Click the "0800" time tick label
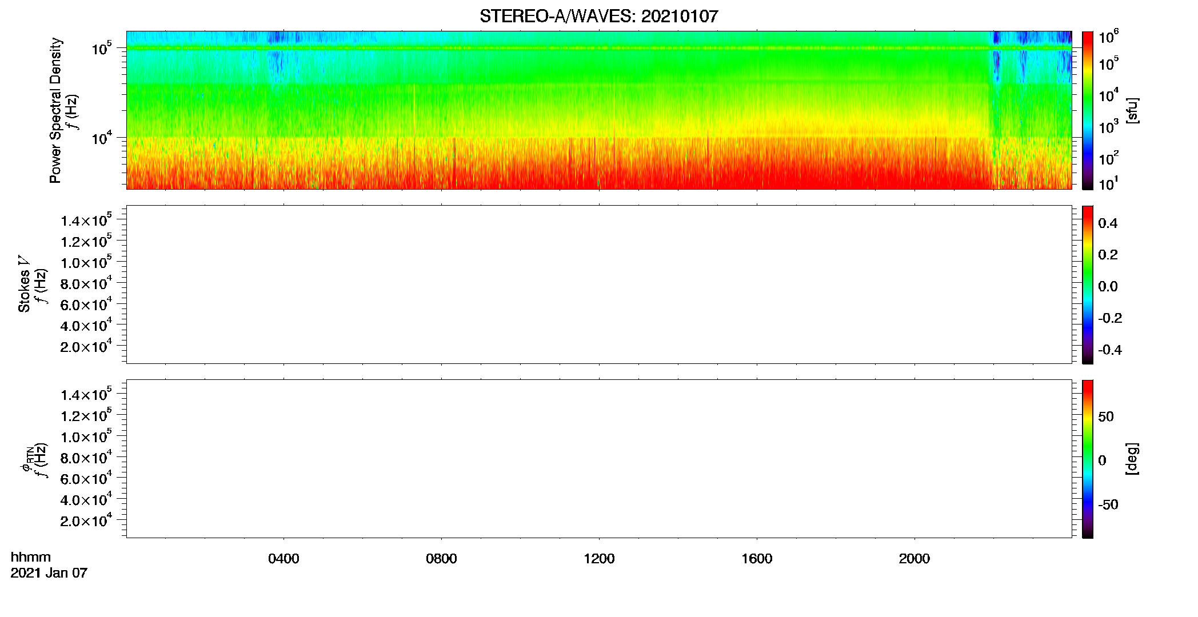This screenshot has height=617, width=1198. coord(441,559)
